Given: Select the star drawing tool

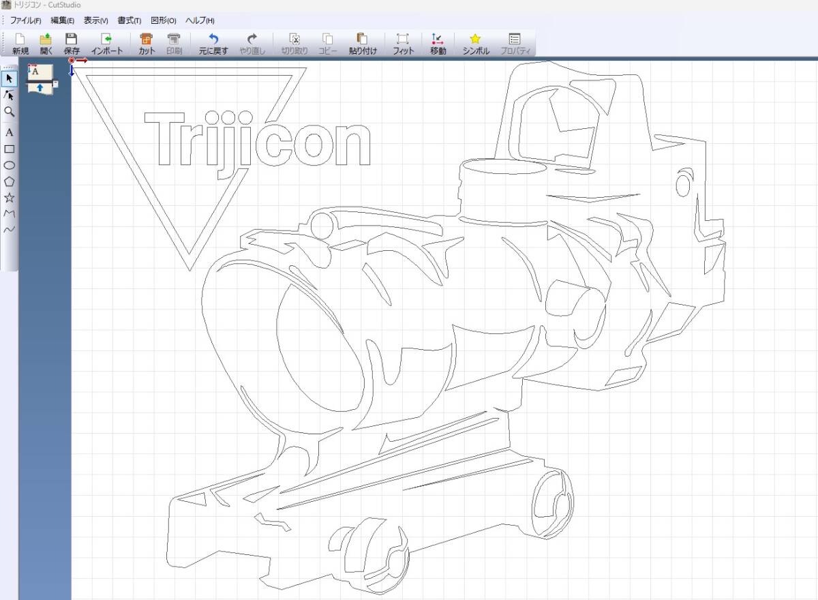Looking at the screenshot, I should (10, 198).
